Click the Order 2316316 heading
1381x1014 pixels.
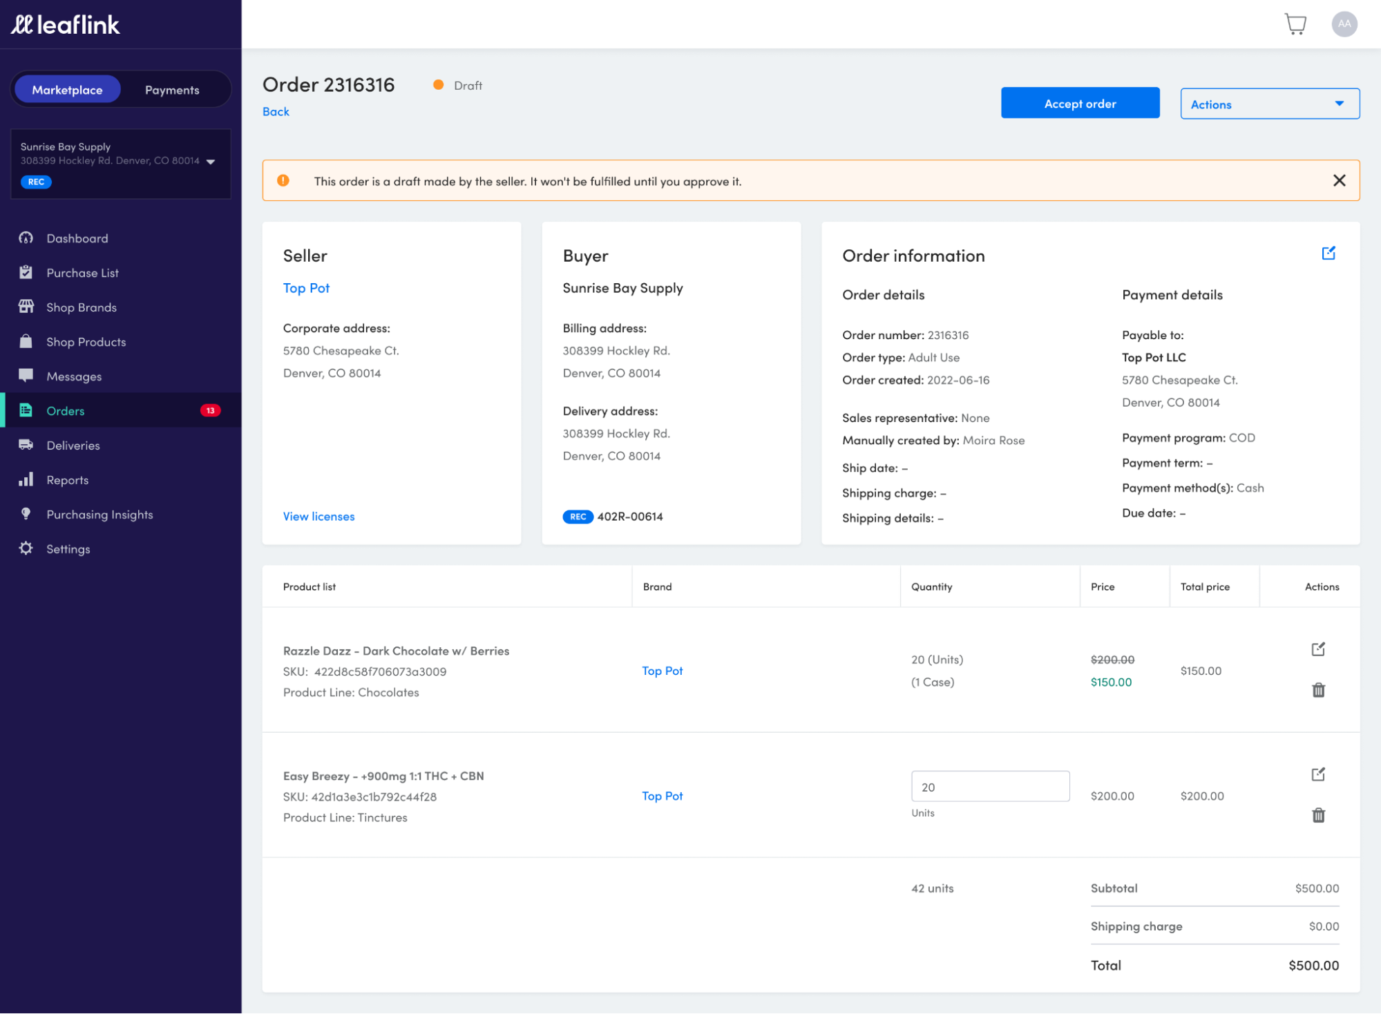coord(328,84)
